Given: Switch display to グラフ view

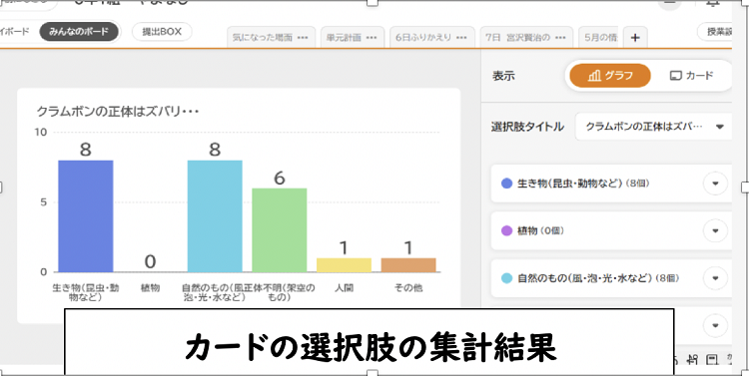Looking at the screenshot, I should click(610, 76).
